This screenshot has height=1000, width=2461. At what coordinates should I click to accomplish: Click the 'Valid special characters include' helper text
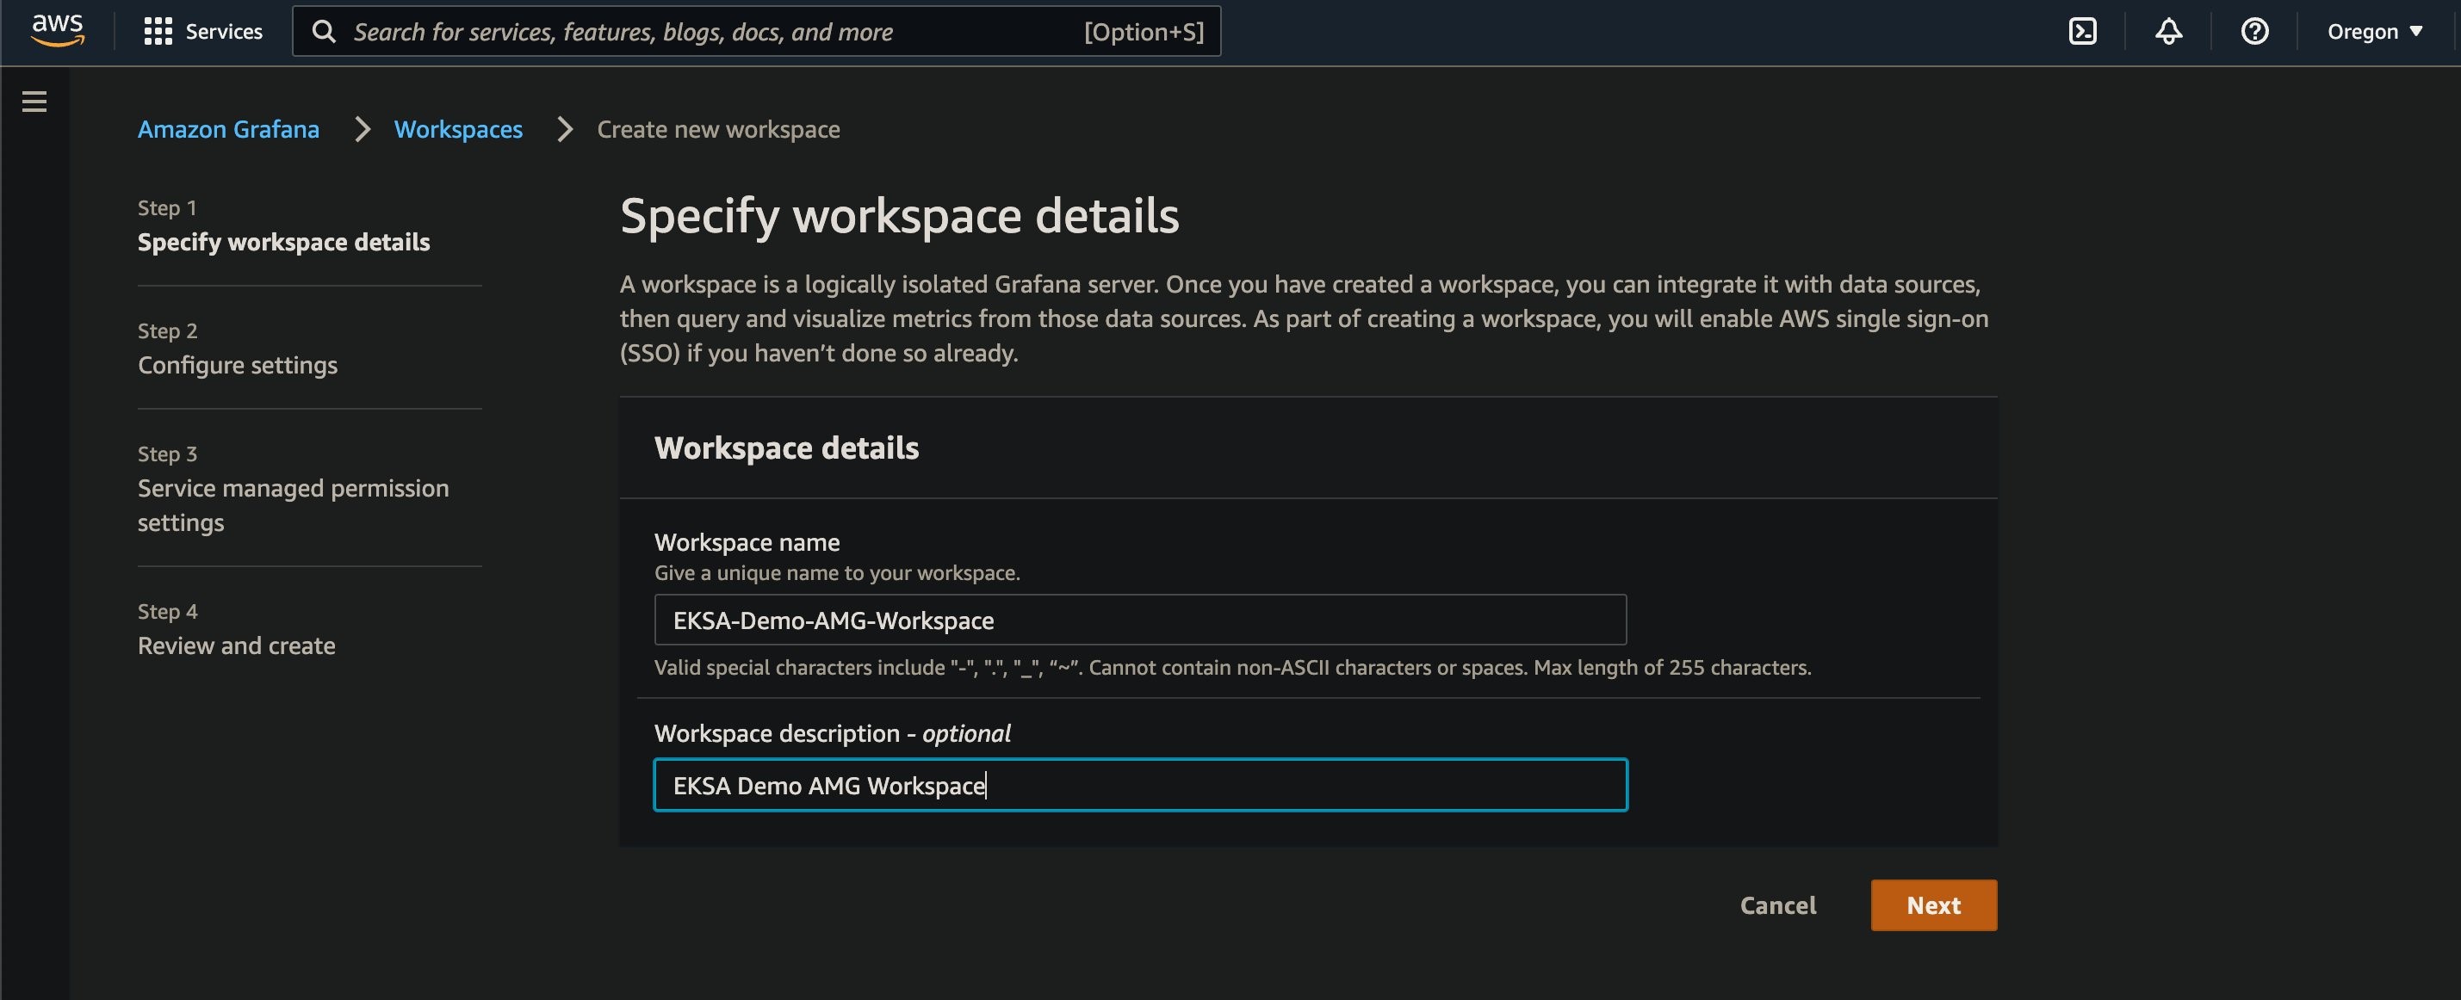click(1232, 668)
